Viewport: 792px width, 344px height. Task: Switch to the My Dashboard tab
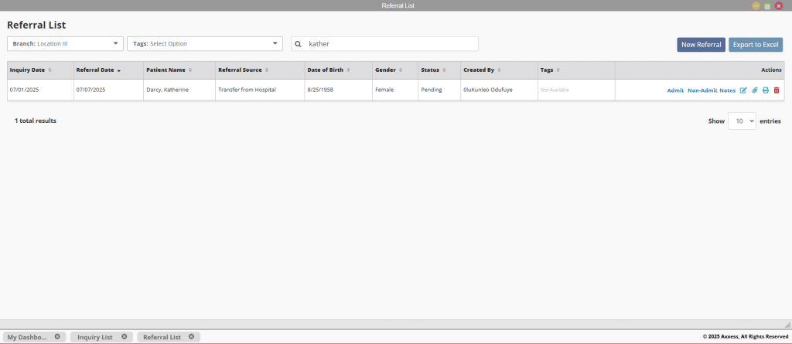(27, 338)
